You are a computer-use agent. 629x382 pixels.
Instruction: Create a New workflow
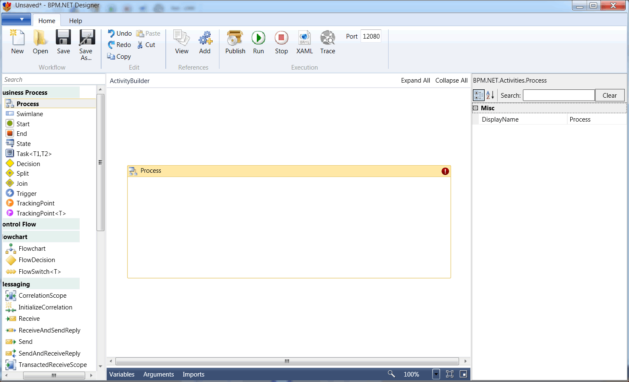coord(17,42)
